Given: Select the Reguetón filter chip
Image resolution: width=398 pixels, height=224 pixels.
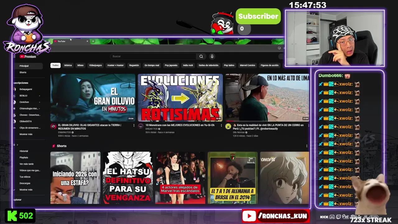Looking at the screenshot, I should point(134,65).
